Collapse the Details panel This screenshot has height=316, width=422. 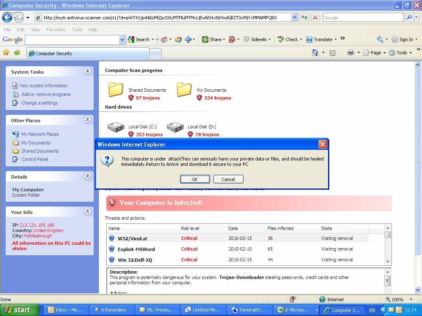(x=87, y=176)
